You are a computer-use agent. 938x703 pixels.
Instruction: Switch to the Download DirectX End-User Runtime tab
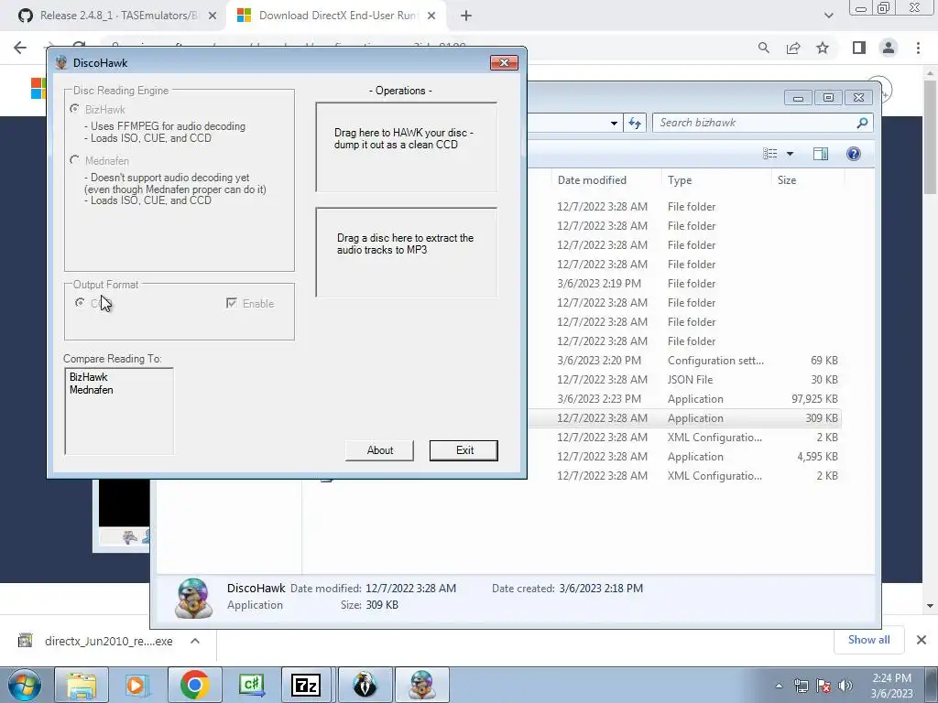point(337,16)
